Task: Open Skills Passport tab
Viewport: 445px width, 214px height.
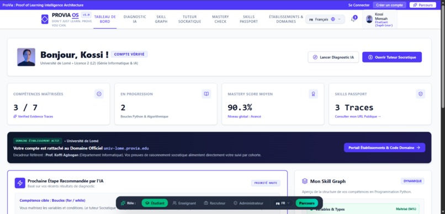Action: (x=249, y=19)
